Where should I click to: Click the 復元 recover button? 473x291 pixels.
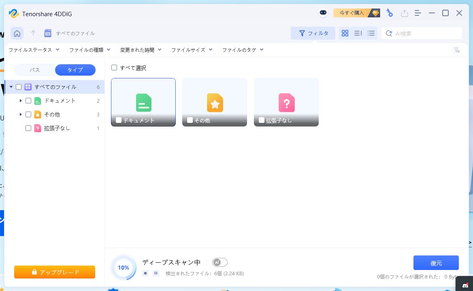(x=436, y=263)
